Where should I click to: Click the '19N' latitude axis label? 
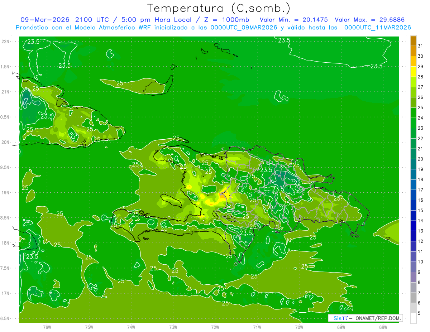5,193
